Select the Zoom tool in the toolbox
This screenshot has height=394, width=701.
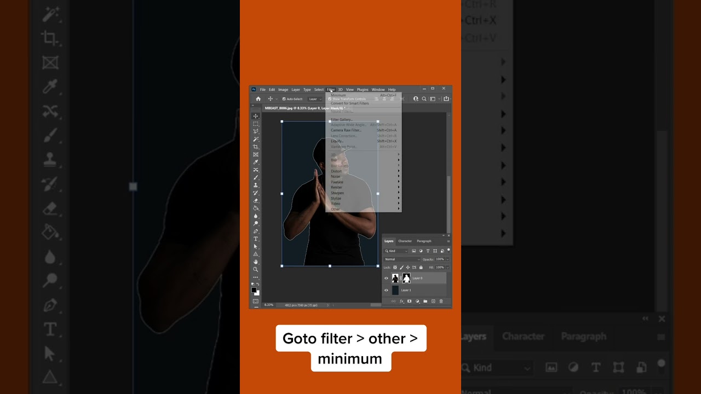click(256, 269)
